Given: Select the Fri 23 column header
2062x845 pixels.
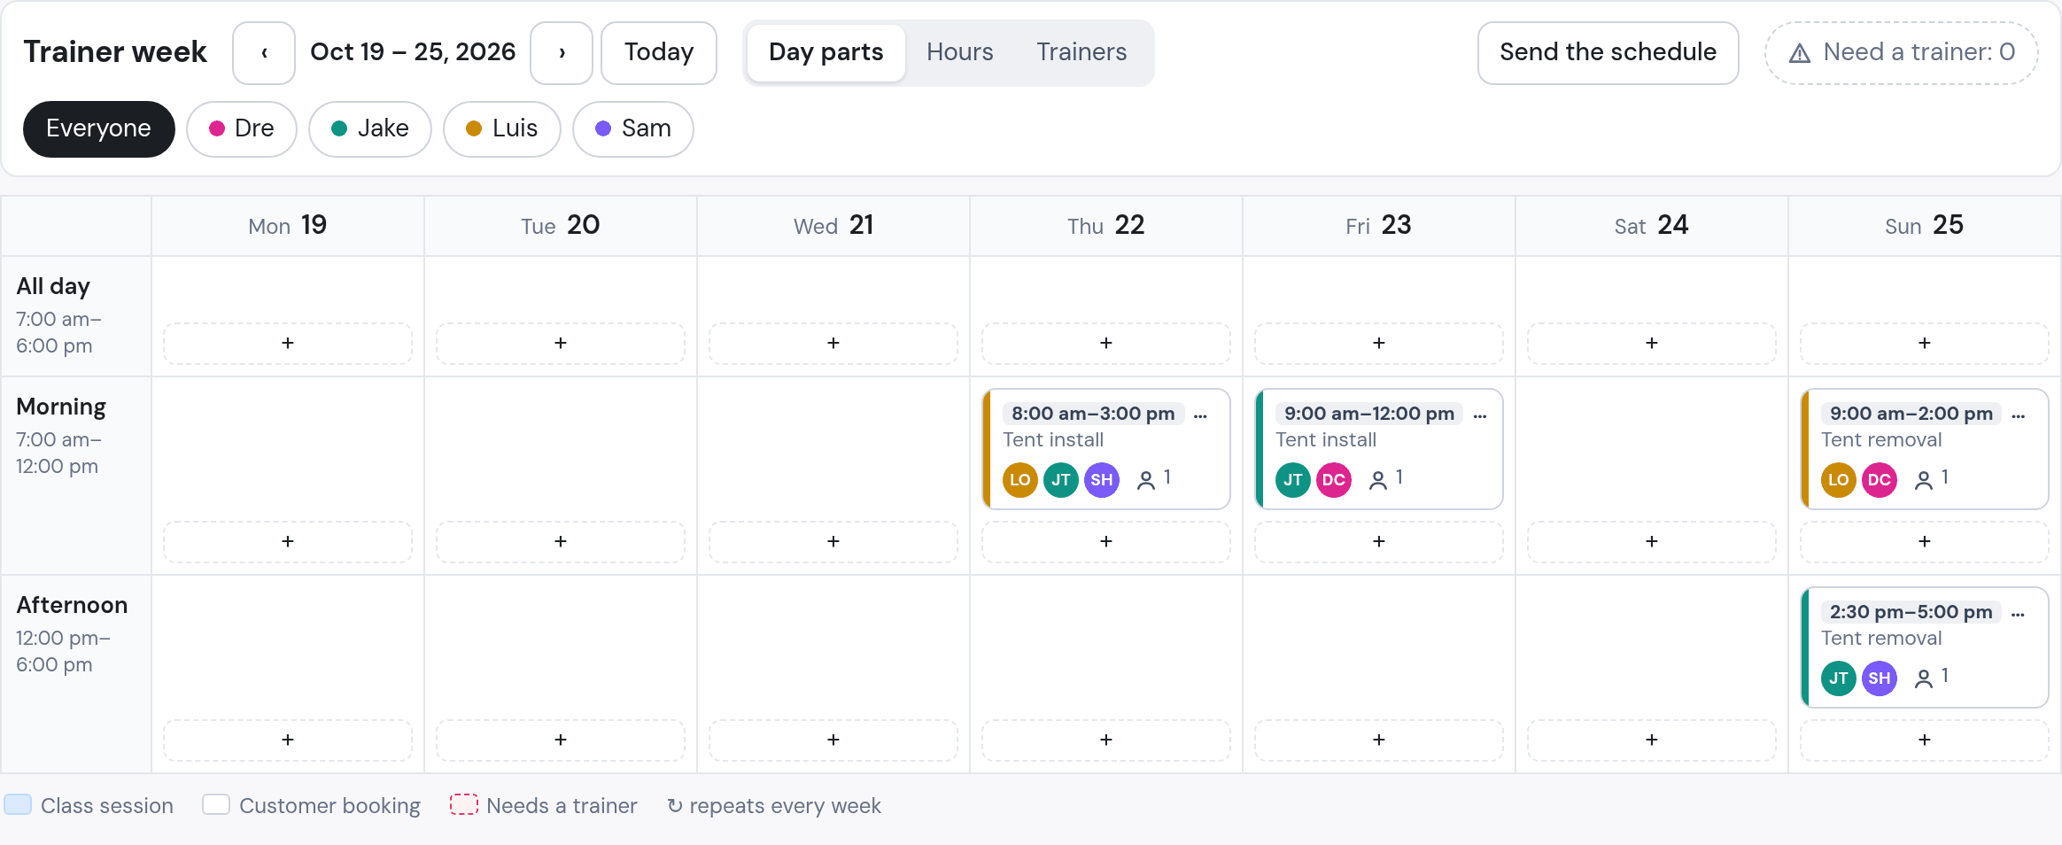Looking at the screenshot, I should (1379, 226).
